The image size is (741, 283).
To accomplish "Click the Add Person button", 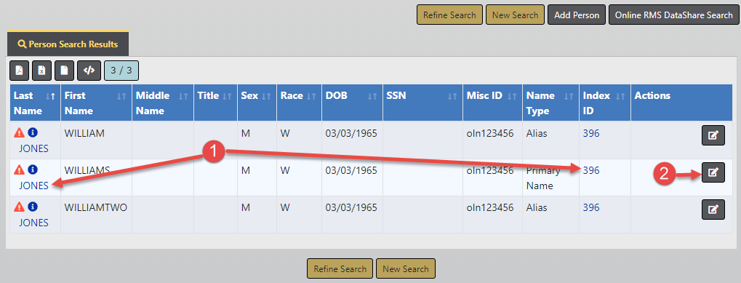I will point(577,15).
